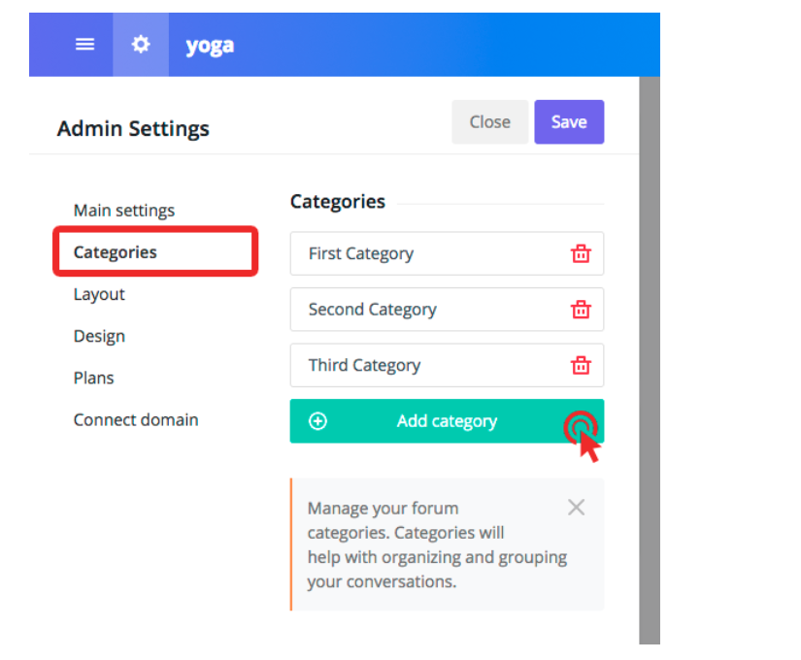Switch to Plans section
The height and width of the screenshot is (660, 801).
point(93,379)
